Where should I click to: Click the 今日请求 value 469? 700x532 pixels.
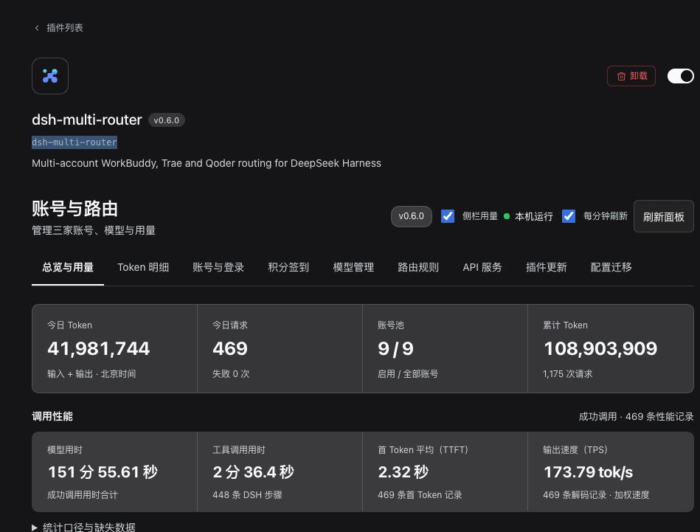click(x=230, y=348)
